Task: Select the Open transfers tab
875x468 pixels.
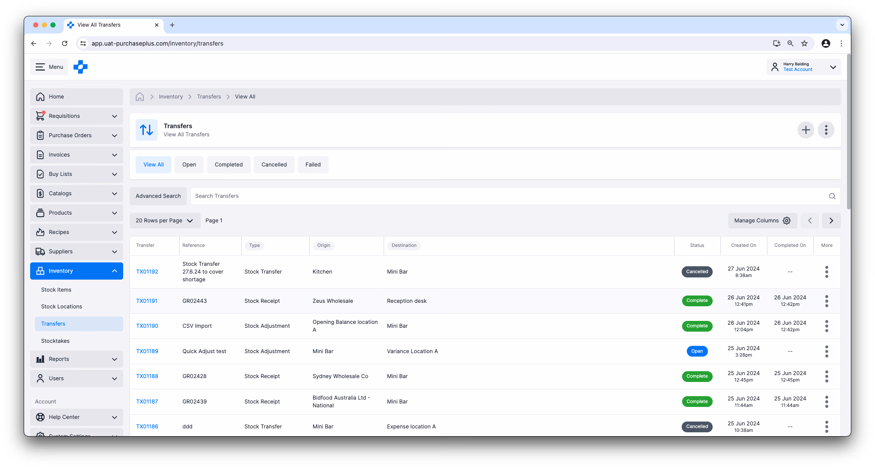Action: point(189,165)
